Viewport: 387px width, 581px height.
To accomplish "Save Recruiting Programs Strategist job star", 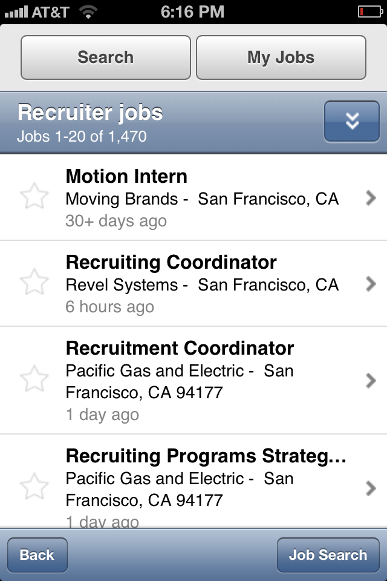I will pos(34,487).
